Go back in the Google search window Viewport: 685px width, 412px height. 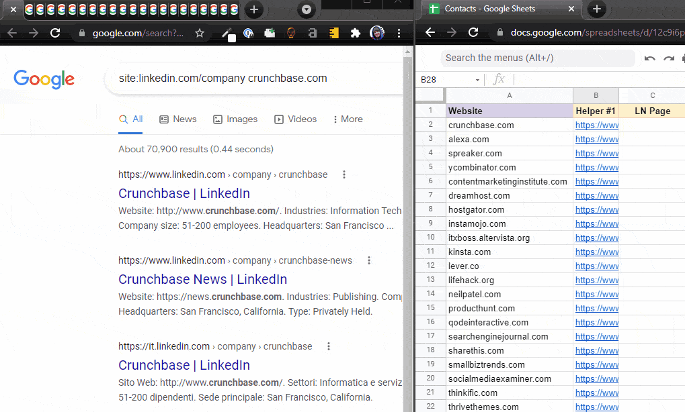pos(12,33)
